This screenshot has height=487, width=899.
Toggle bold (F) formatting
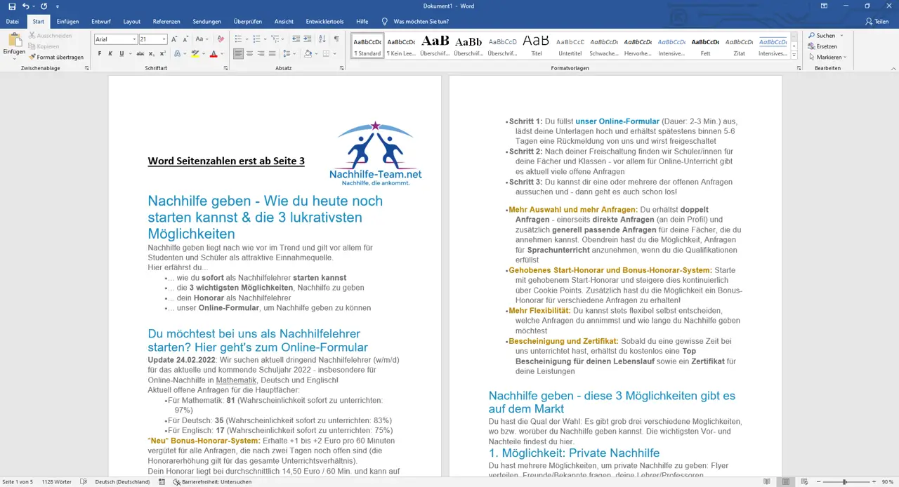pos(100,53)
